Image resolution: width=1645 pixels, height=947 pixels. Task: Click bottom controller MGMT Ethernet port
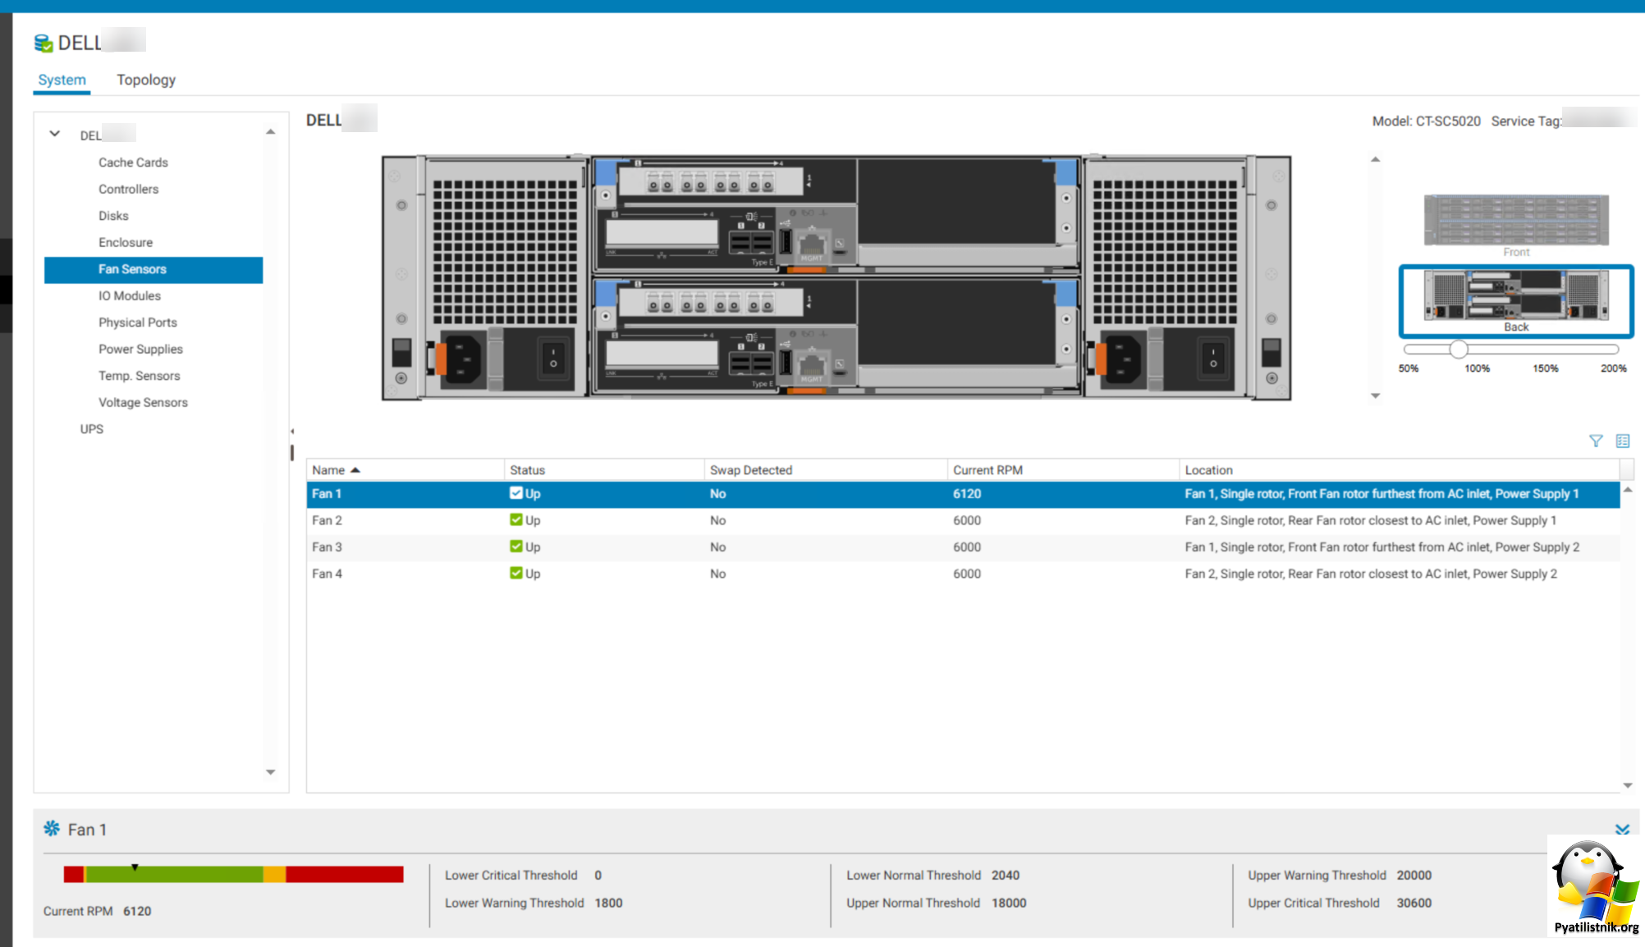pos(811,367)
